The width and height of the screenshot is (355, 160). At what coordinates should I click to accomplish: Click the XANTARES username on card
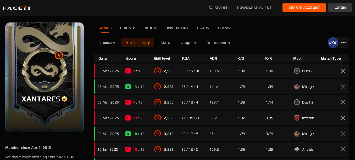coord(41,99)
